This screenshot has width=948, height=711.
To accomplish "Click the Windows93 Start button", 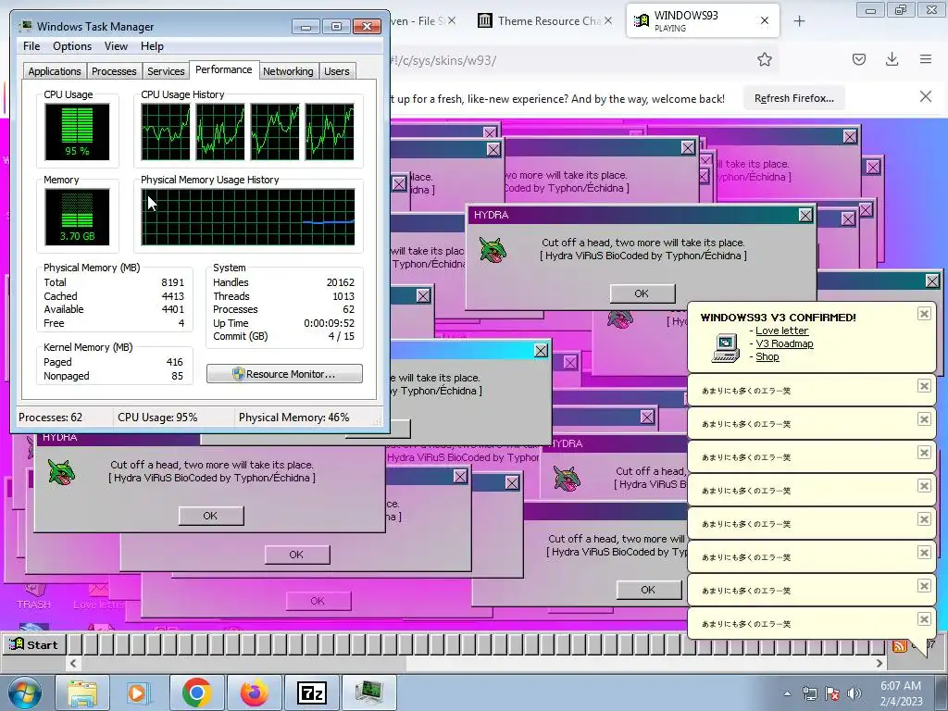I will tap(34, 644).
